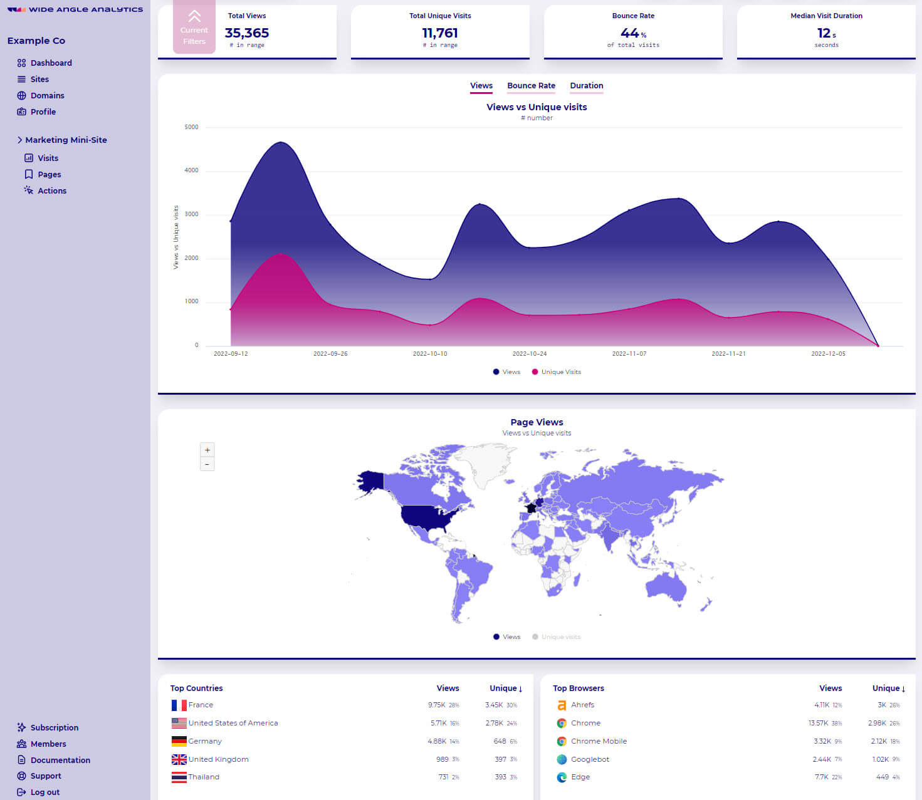Open Dashboard via its grid icon
This screenshot has height=800, width=922.
pos(21,63)
